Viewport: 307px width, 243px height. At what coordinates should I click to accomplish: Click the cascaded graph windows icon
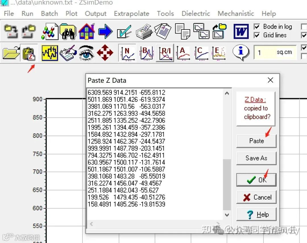click(x=201, y=32)
